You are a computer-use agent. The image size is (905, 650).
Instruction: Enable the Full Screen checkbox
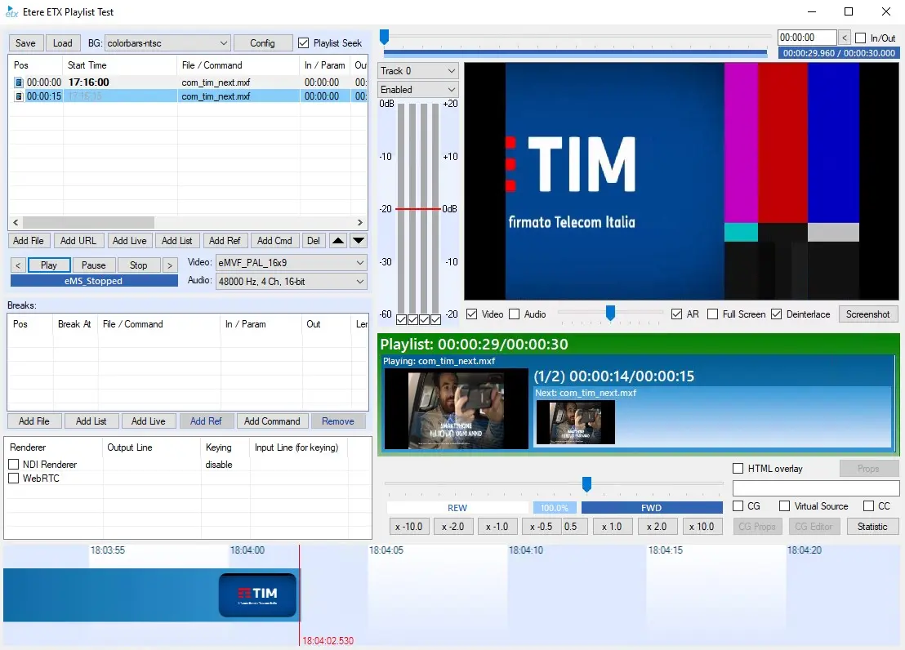pyautogui.click(x=713, y=314)
